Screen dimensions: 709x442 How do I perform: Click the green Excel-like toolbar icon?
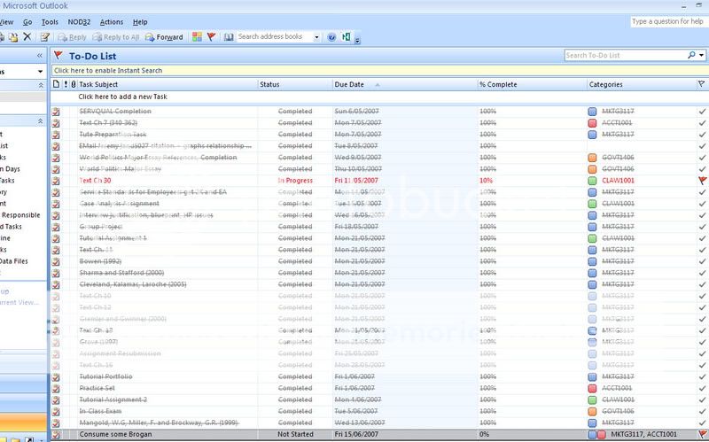coord(346,37)
